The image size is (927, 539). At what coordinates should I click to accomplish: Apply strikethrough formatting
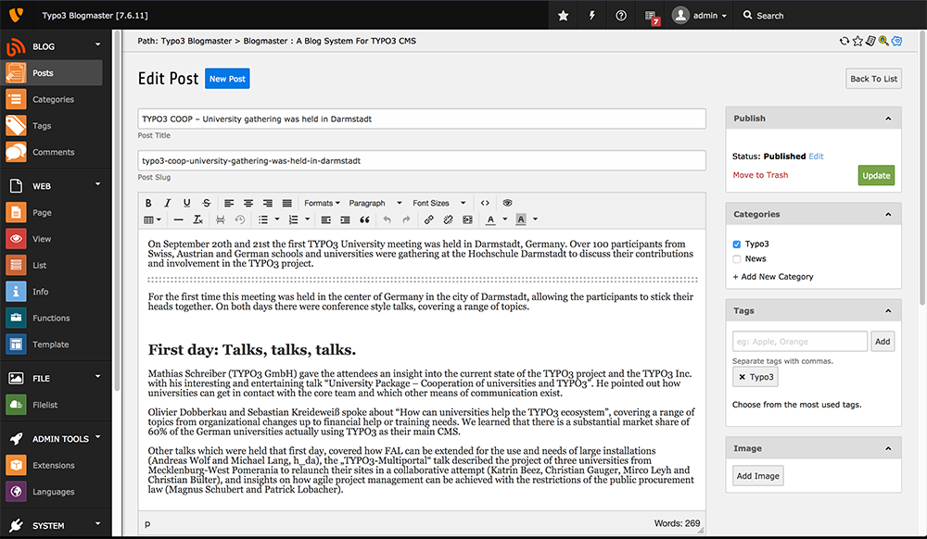pyautogui.click(x=207, y=203)
